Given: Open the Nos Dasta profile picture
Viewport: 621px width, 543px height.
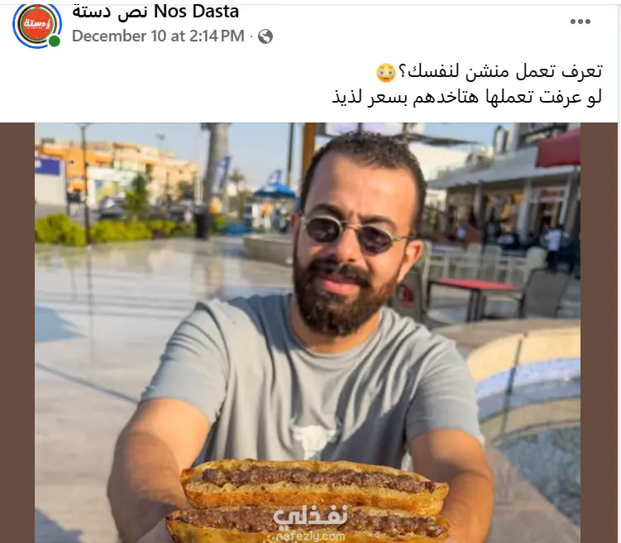Looking at the screenshot, I should (x=37, y=25).
